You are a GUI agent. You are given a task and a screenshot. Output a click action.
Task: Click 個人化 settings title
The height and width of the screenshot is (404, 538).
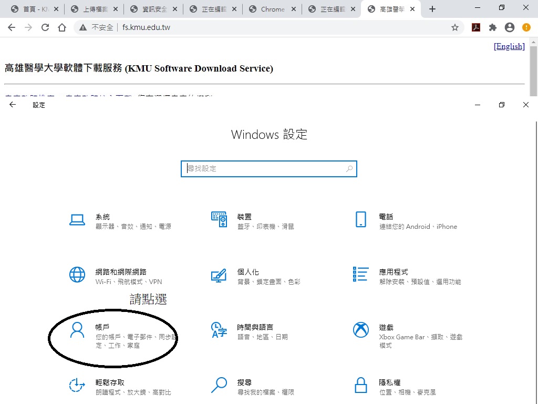click(248, 272)
